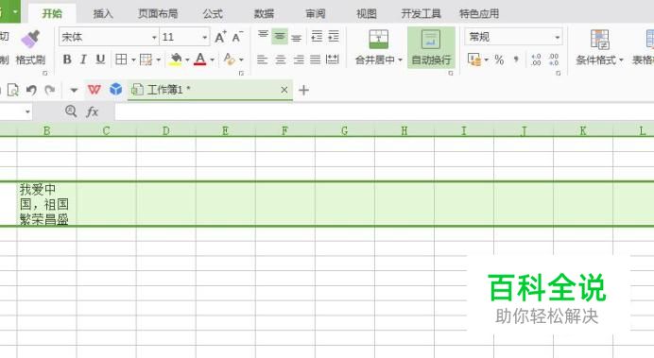Open the font color dropdown arrow
The image size is (654, 358).
coord(213,60)
